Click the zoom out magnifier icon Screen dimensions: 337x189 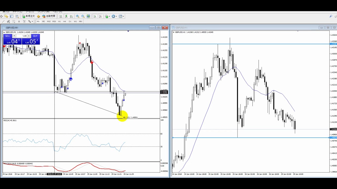83,16
